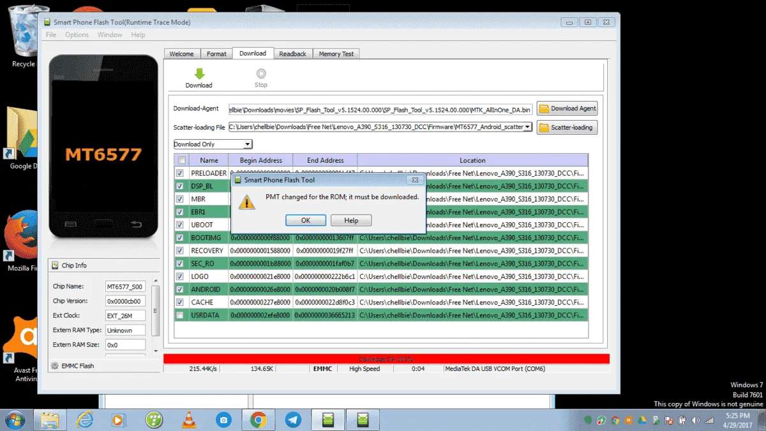Click the Download-Agent file path field
Screen dimensions: 766x431
point(380,109)
